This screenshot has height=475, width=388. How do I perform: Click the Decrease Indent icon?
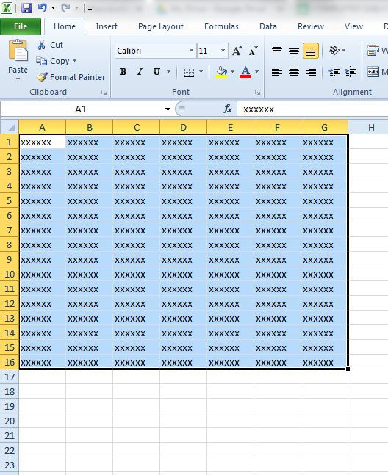click(x=334, y=71)
